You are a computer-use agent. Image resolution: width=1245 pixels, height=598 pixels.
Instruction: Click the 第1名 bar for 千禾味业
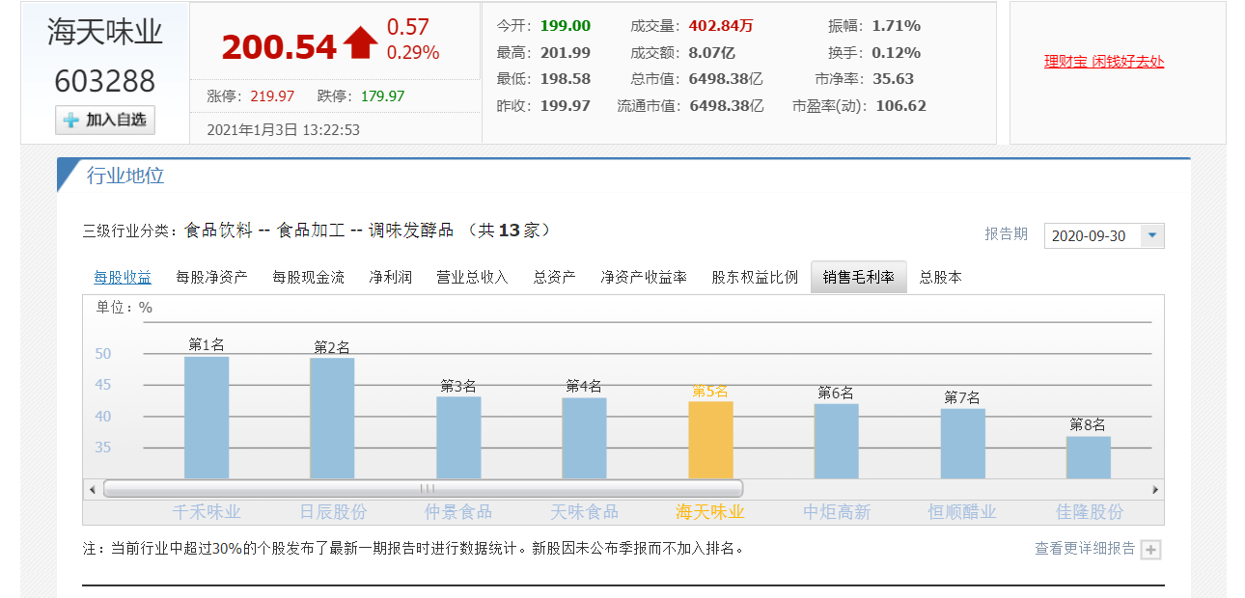coord(207,418)
